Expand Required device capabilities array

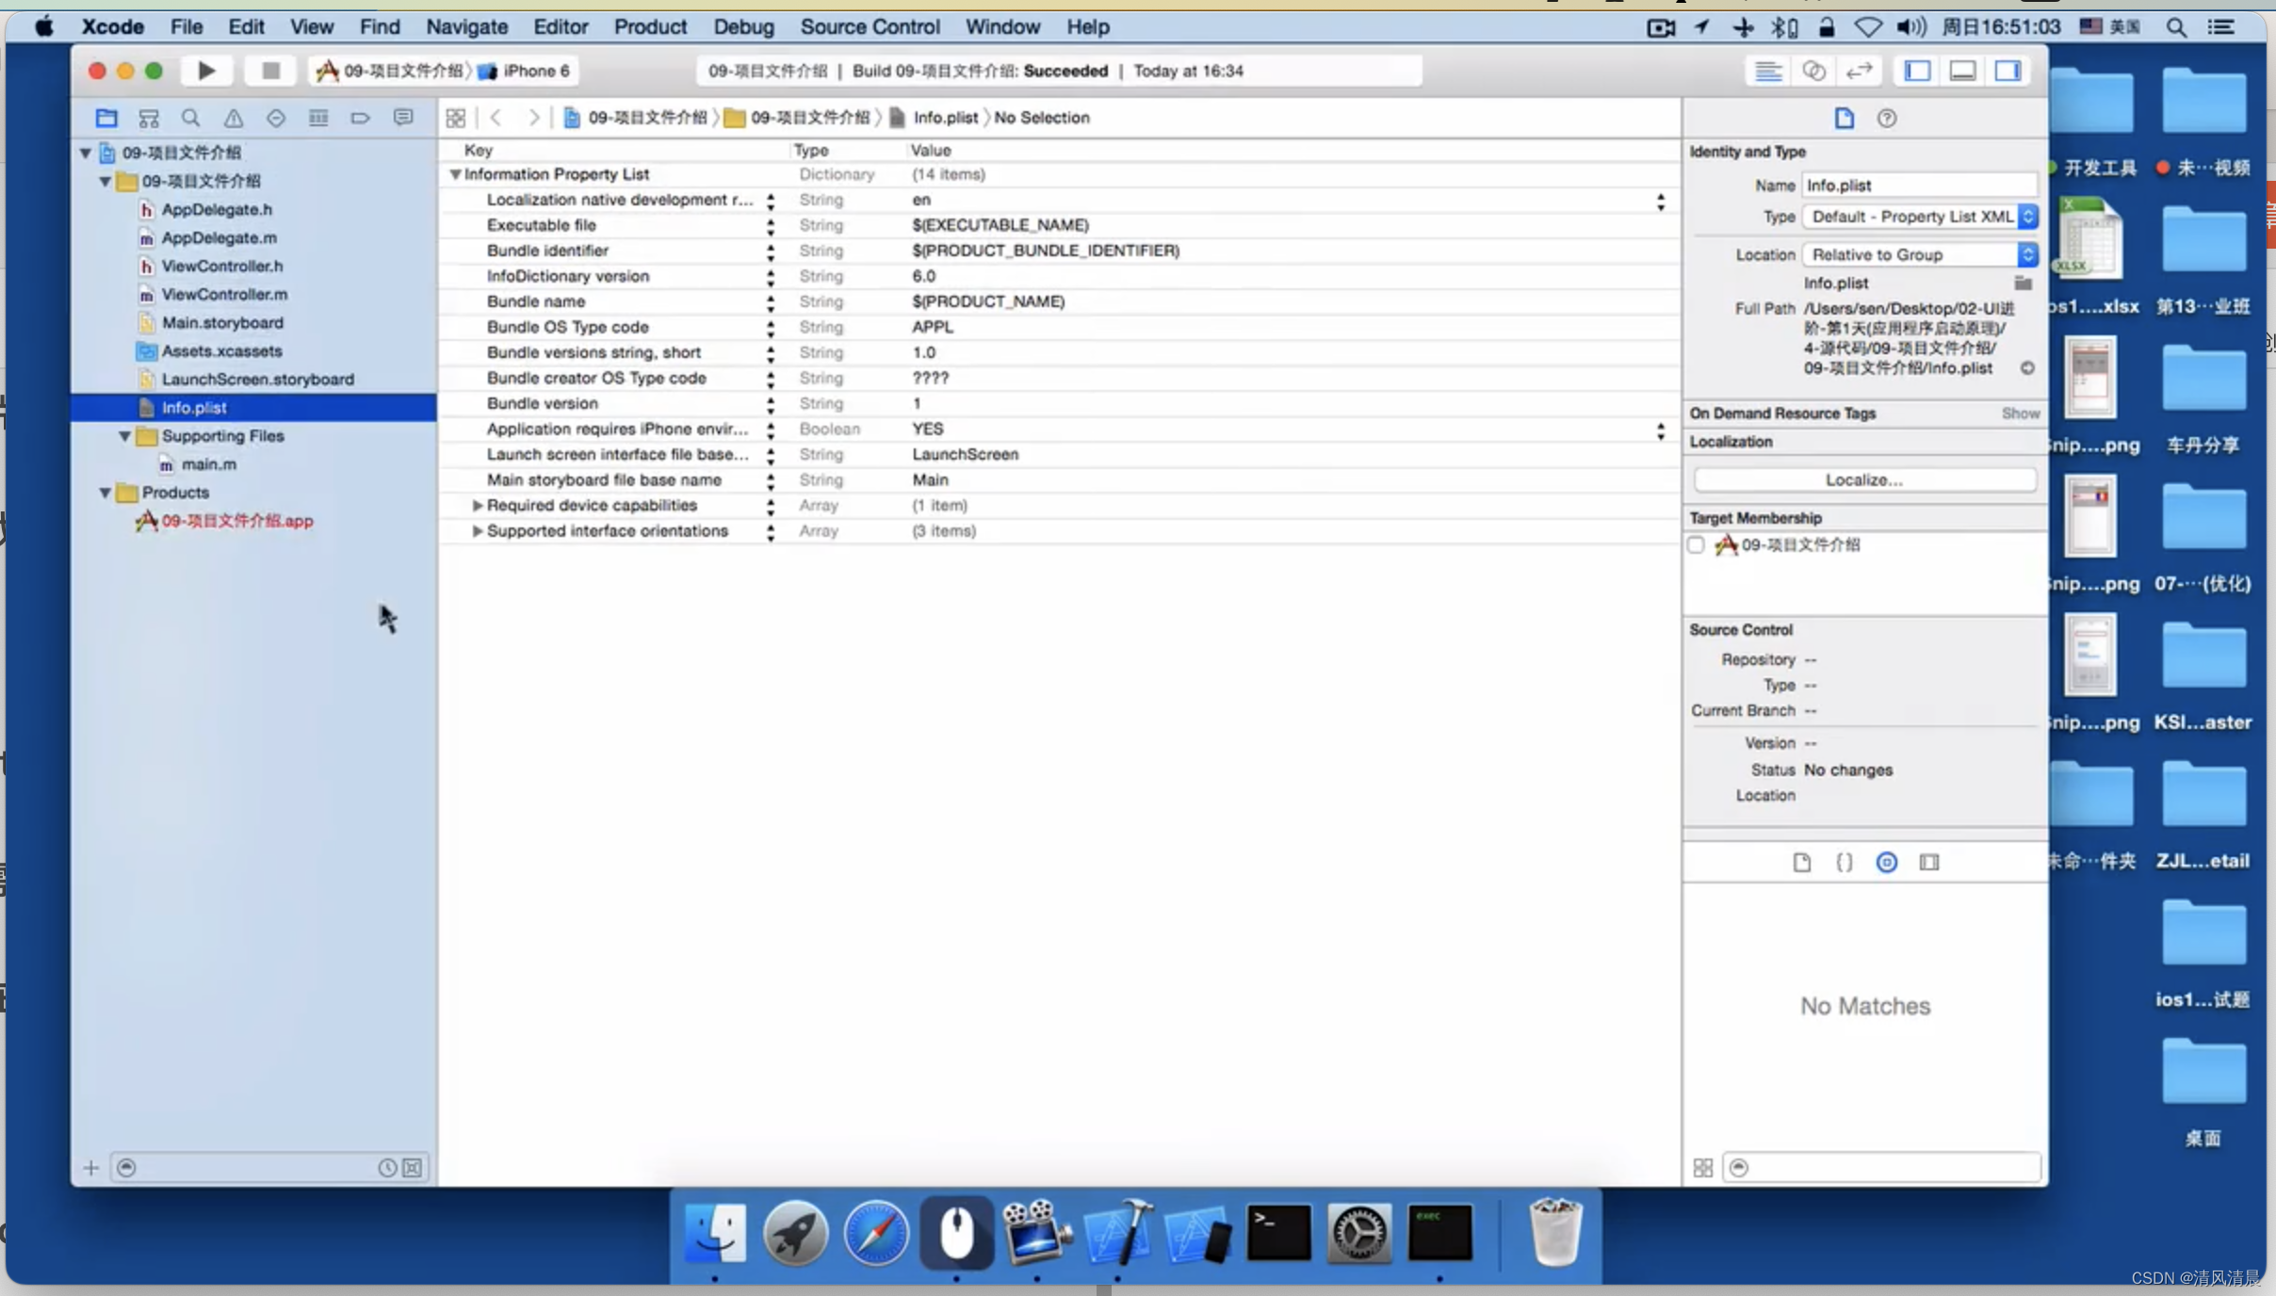pos(477,506)
